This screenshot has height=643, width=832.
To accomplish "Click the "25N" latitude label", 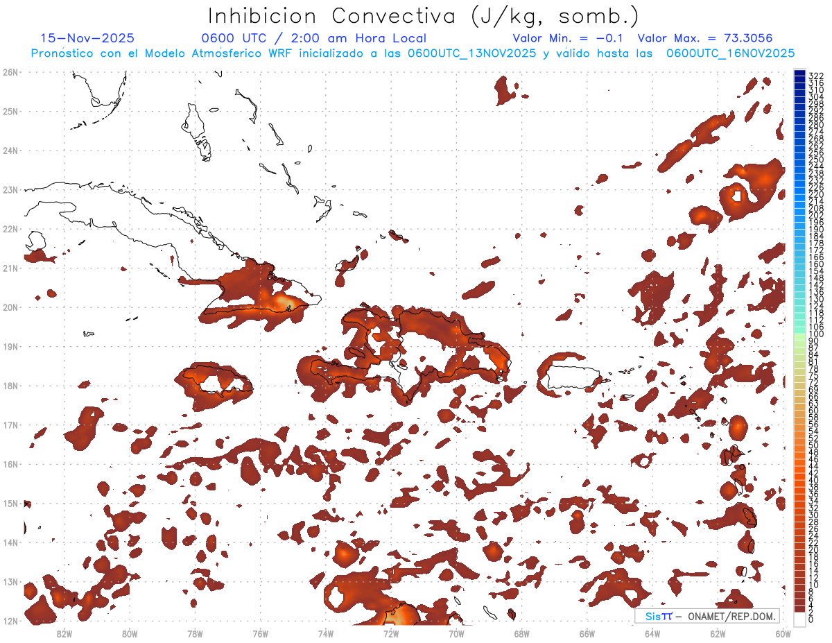I will pyautogui.click(x=10, y=111).
